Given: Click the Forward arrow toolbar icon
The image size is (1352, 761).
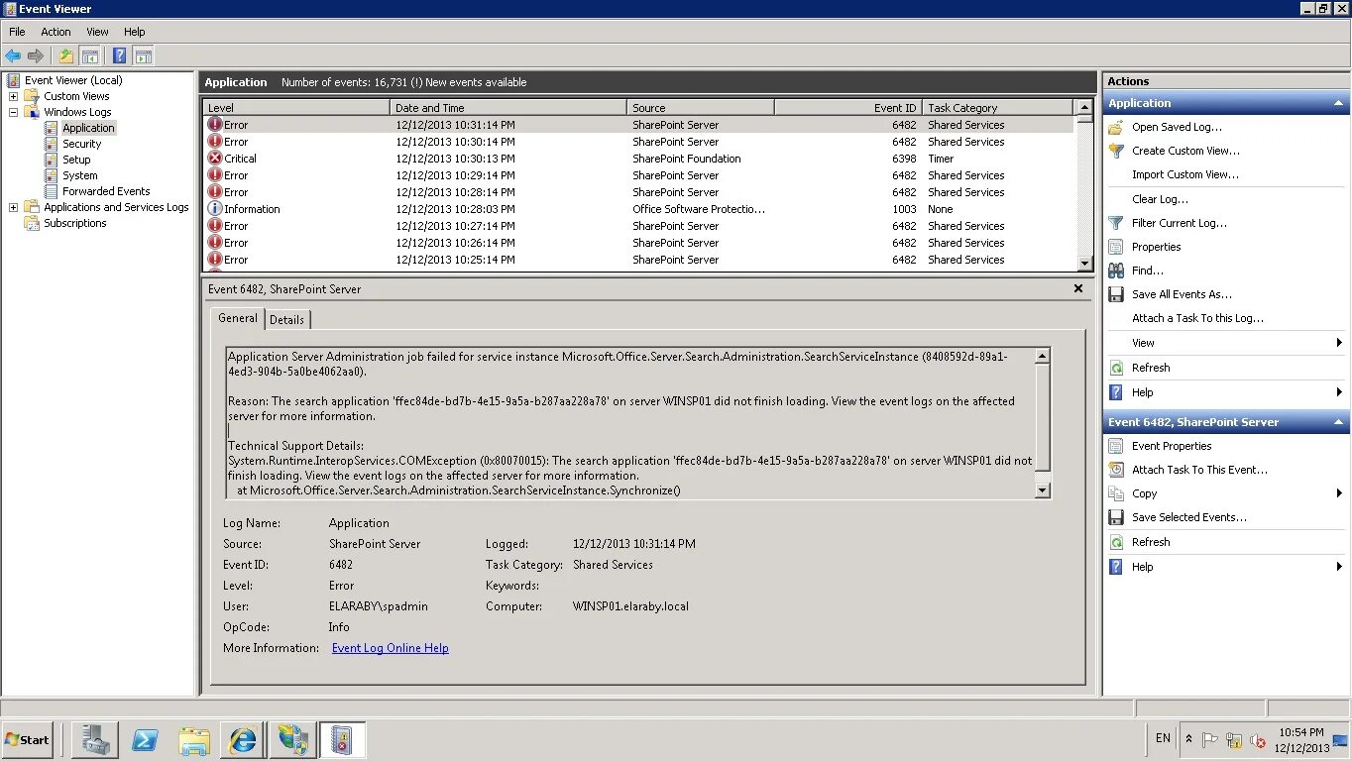Looking at the screenshot, I should [x=36, y=56].
